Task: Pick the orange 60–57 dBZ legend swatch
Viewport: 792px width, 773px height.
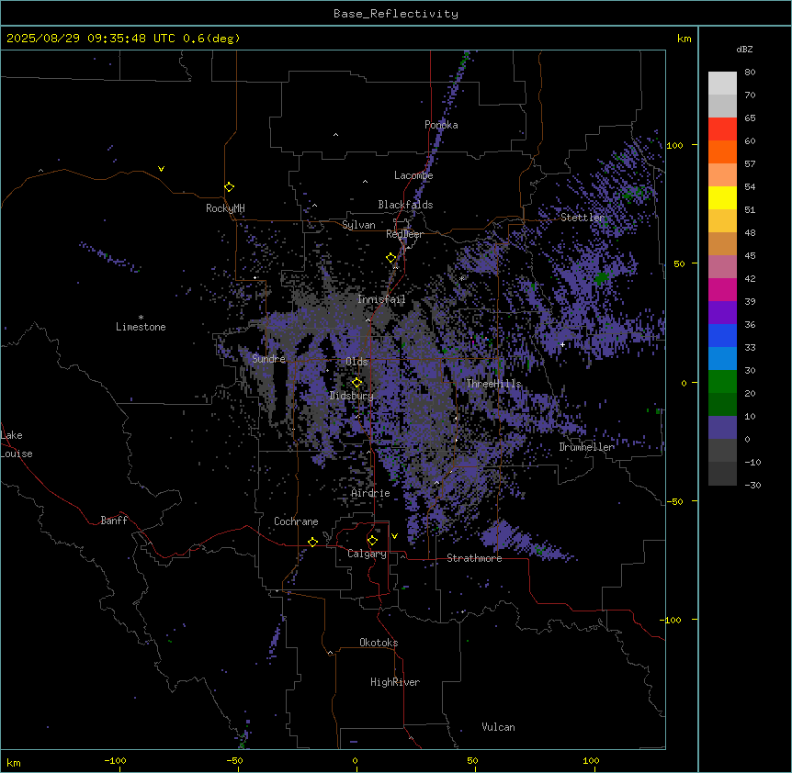Action: click(722, 152)
